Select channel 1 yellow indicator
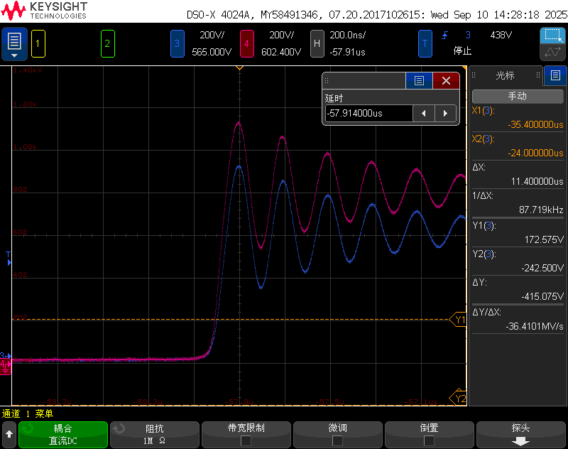 (38, 44)
